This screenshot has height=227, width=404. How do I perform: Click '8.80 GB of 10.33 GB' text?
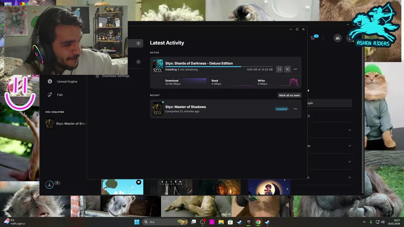click(x=260, y=70)
